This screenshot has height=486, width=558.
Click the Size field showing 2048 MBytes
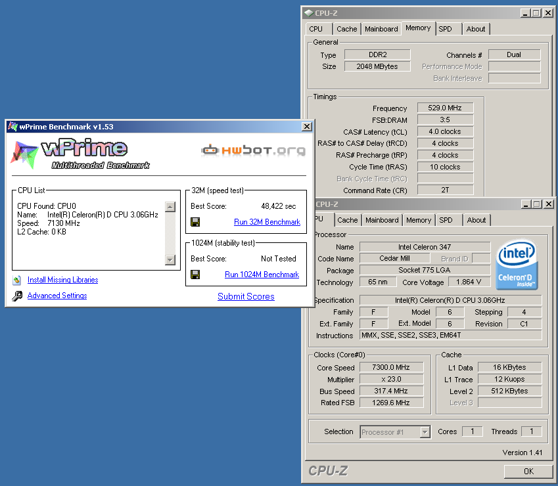coord(377,66)
